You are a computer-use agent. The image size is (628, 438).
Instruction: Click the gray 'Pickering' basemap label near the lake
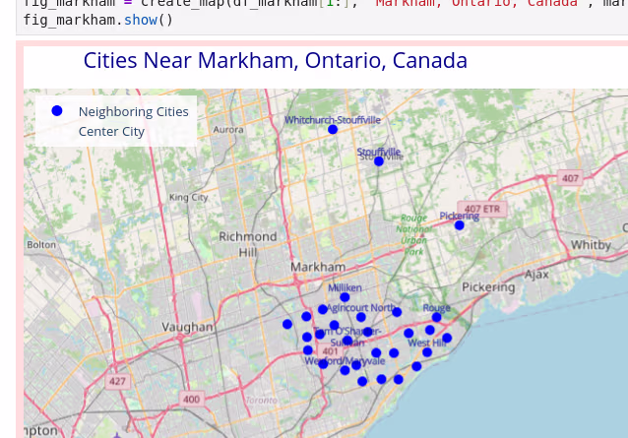488,287
